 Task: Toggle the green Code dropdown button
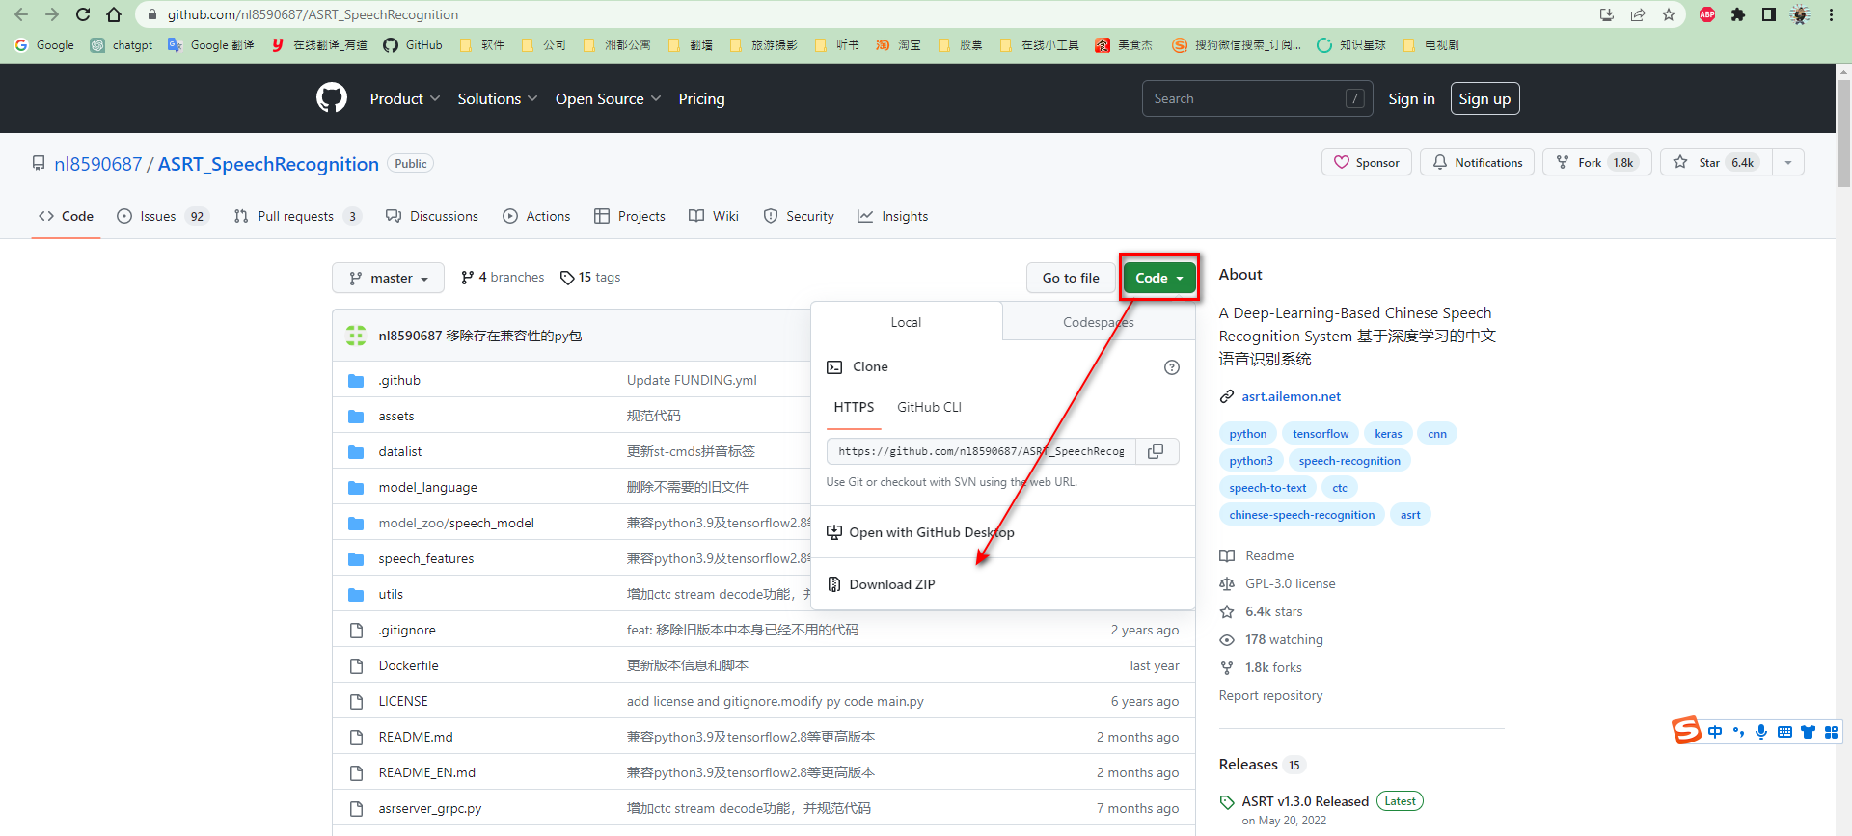1159,278
